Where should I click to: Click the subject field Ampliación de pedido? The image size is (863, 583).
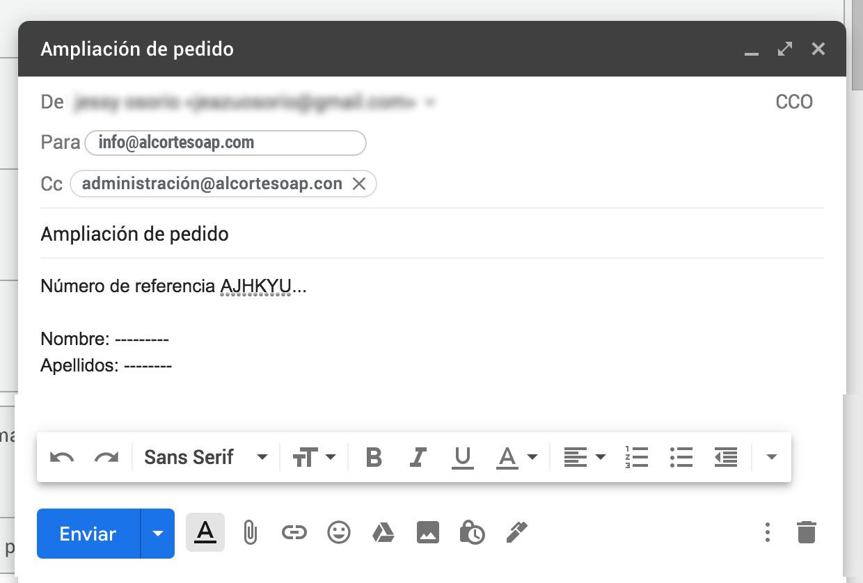click(431, 234)
